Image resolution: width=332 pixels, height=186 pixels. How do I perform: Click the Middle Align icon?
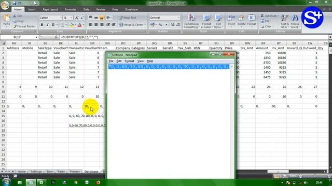(x=96, y=18)
